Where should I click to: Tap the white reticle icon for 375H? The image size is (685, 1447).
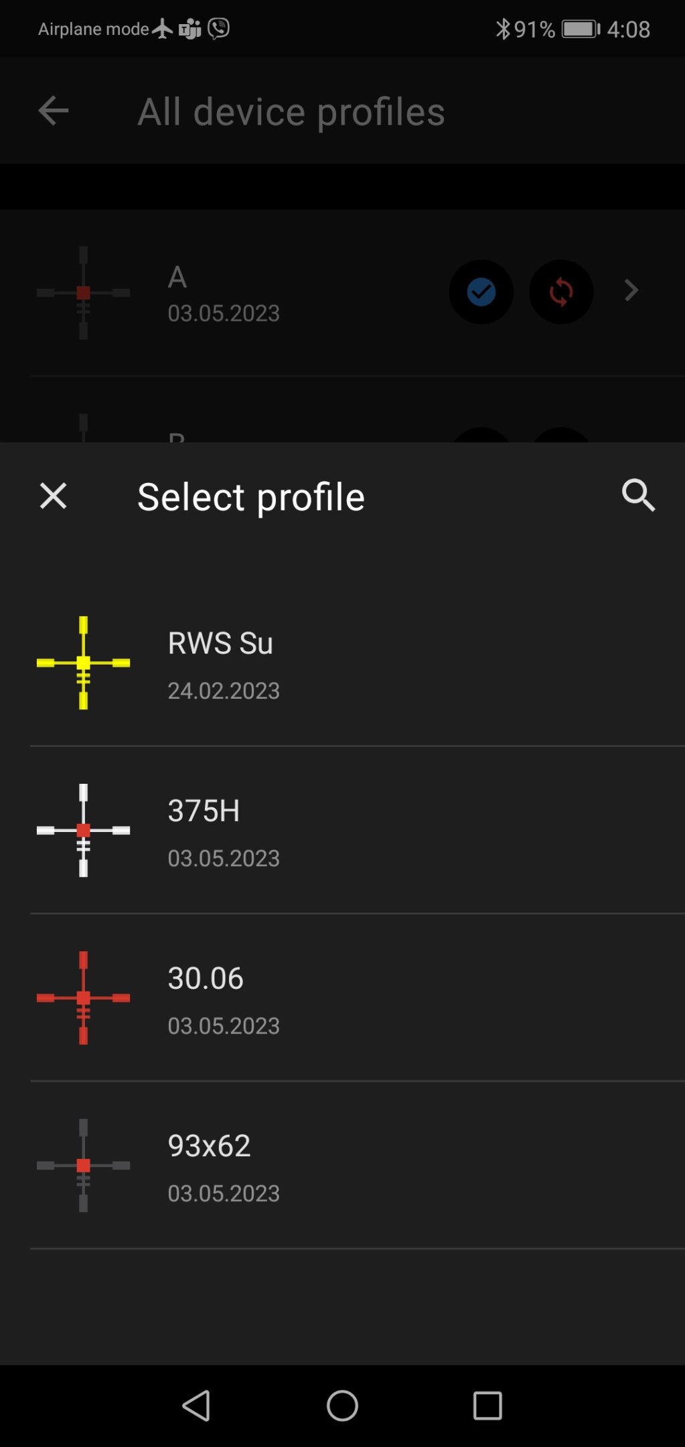point(83,830)
